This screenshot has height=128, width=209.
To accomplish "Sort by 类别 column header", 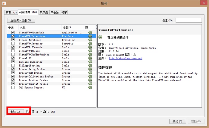I will point(73,27).
